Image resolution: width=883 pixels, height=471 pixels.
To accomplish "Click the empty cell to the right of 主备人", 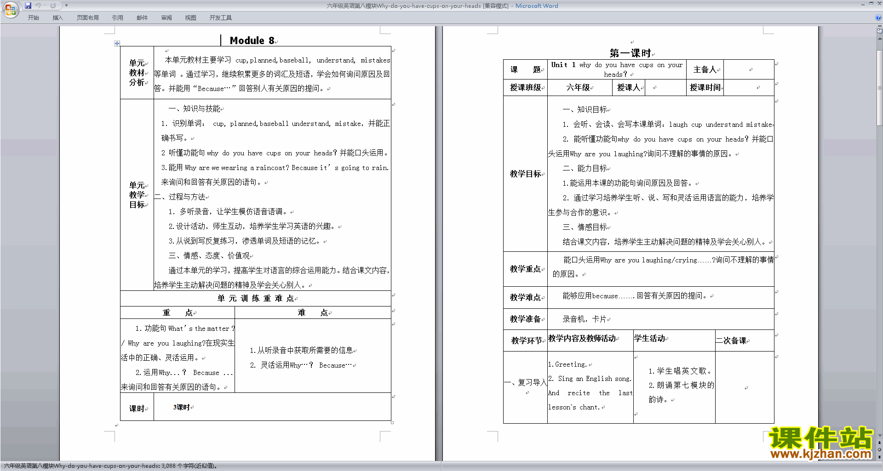I will point(749,69).
